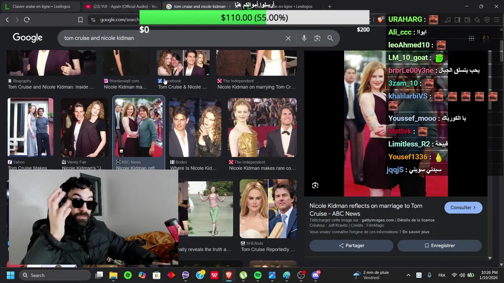Open Yahoo Tom Cruise Makes thumbnail

[x=30, y=127]
